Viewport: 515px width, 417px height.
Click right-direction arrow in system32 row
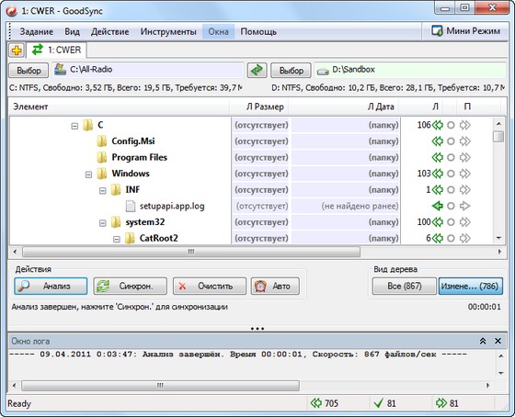464,222
